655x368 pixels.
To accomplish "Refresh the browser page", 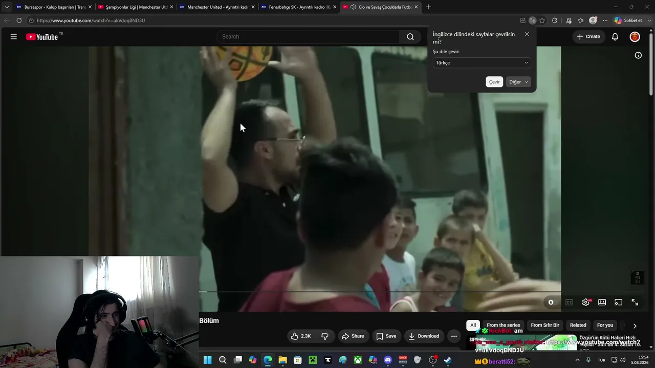I will 19,20.
